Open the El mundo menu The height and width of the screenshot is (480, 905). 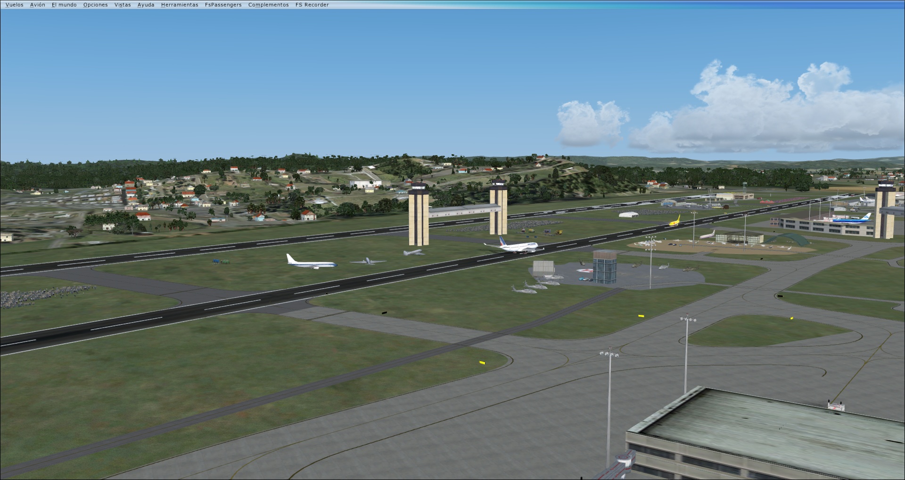[x=63, y=4]
